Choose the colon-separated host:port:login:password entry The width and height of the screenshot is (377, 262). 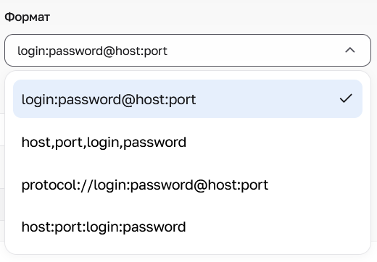tap(188, 227)
